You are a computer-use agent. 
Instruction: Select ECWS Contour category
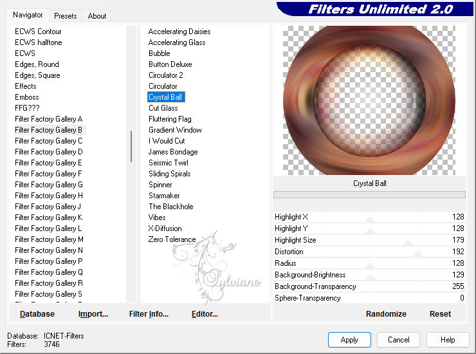[x=38, y=32]
